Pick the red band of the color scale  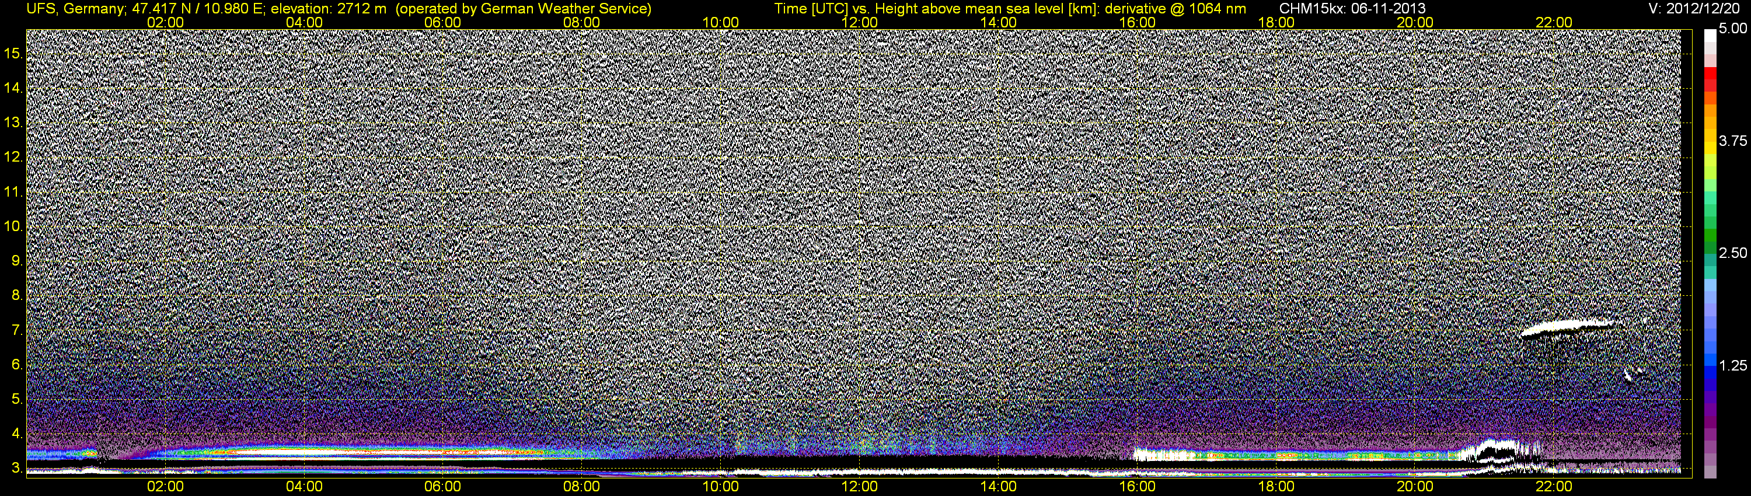pyautogui.click(x=1710, y=74)
